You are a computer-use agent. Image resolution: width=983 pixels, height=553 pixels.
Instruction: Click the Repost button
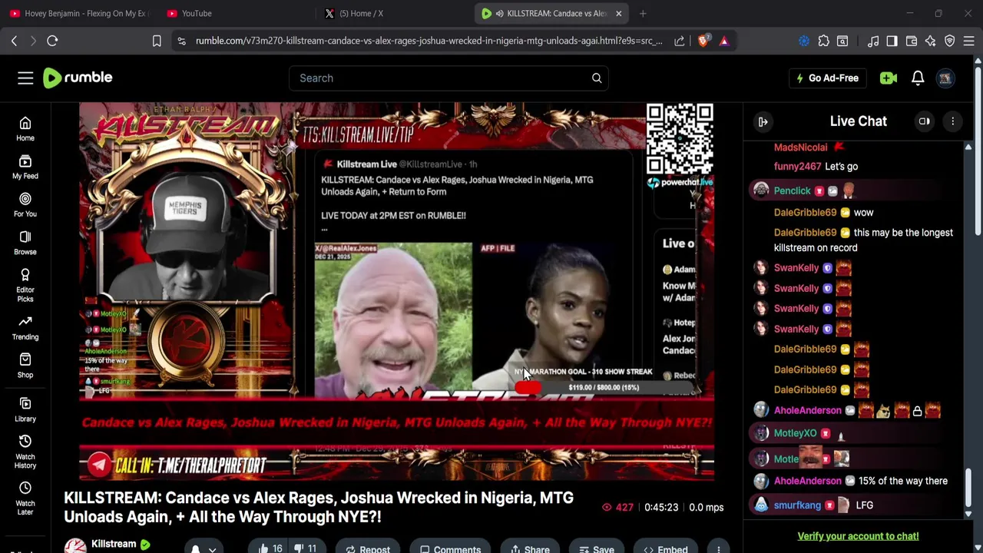click(368, 549)
